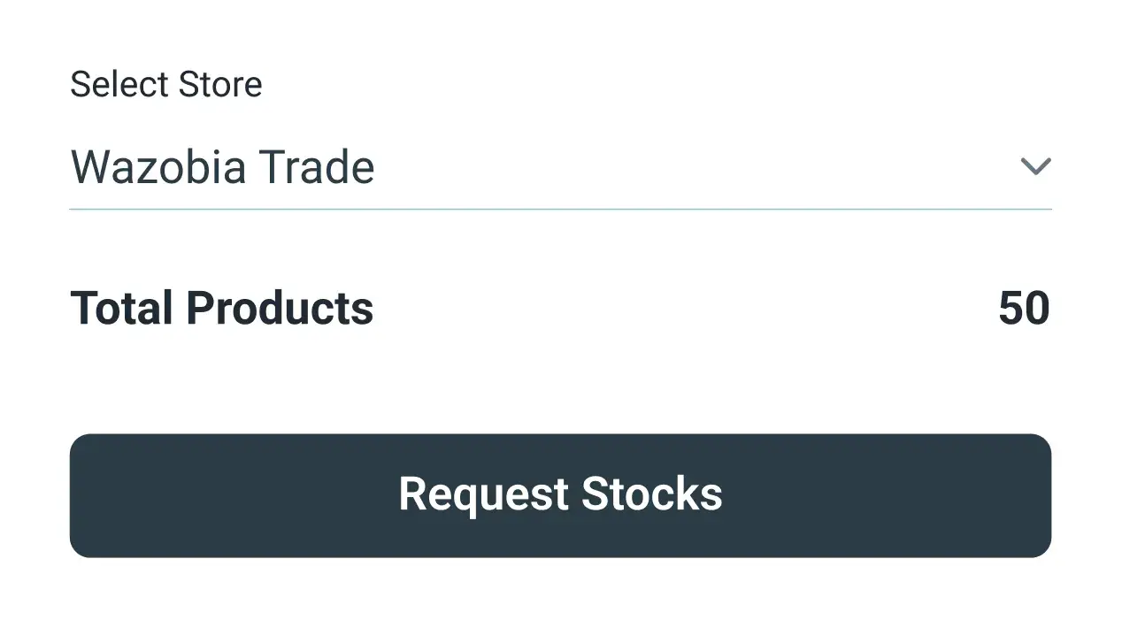Click the total products count 50
Screen dimensions: 1122x620
coord(1024,309)
